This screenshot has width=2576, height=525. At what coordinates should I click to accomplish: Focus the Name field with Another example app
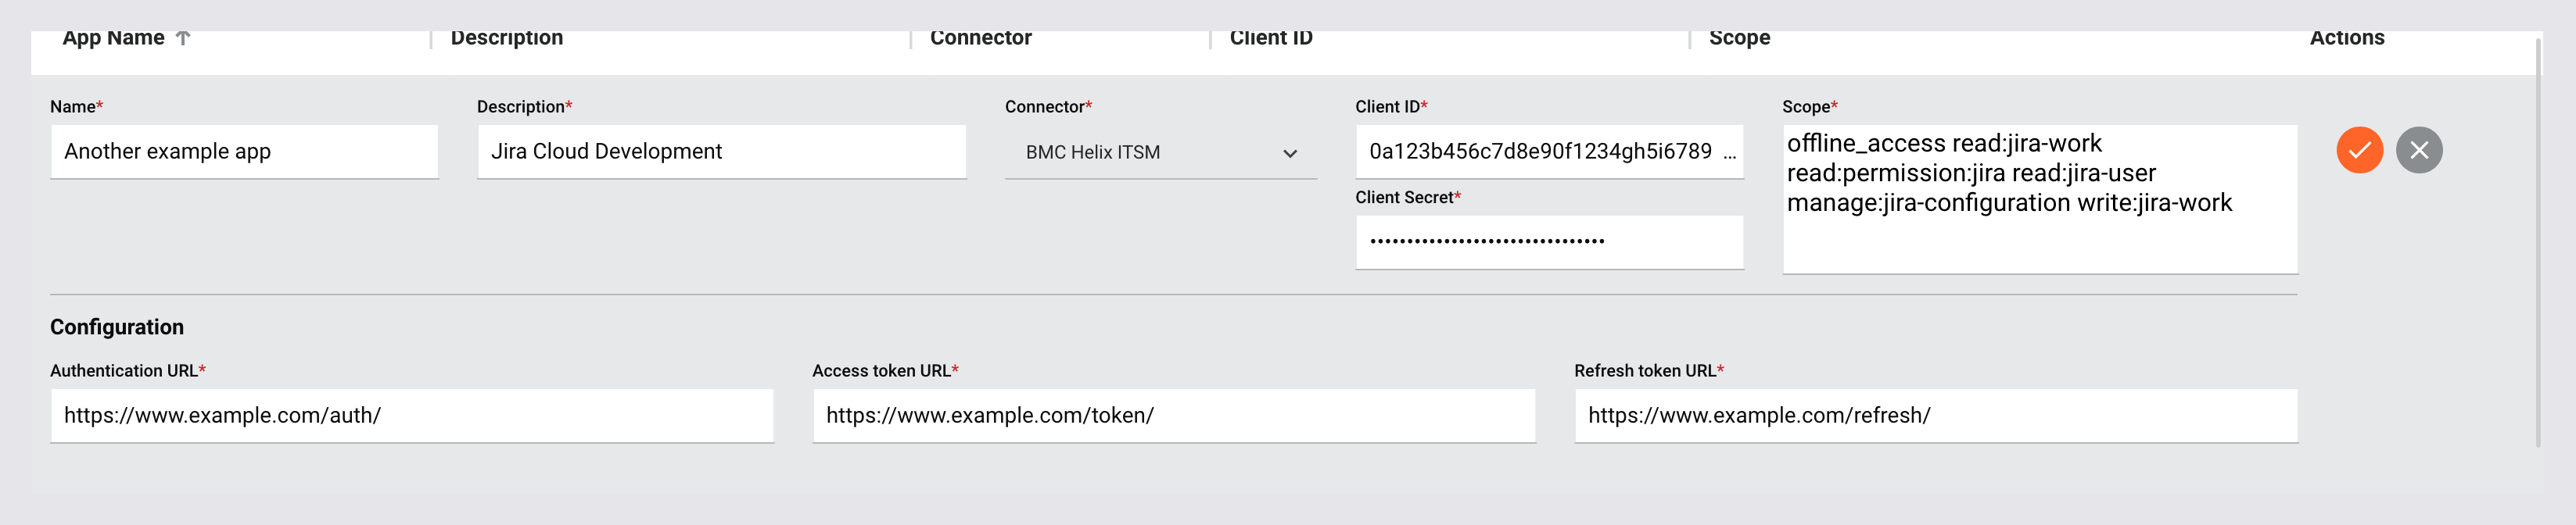point(245,152)
